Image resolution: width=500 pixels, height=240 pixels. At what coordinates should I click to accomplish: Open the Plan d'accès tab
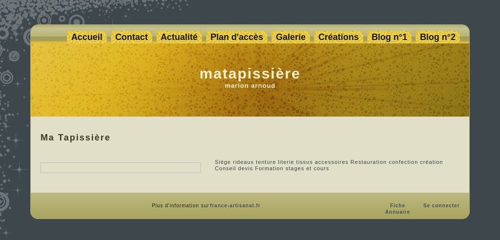(237, 37)
